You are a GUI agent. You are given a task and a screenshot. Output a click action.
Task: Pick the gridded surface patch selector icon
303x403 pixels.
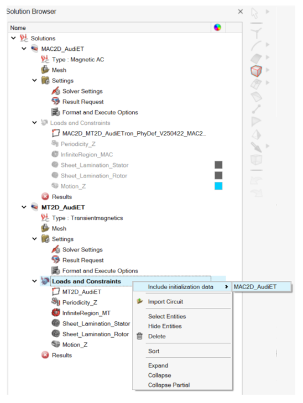click(256, 84)
